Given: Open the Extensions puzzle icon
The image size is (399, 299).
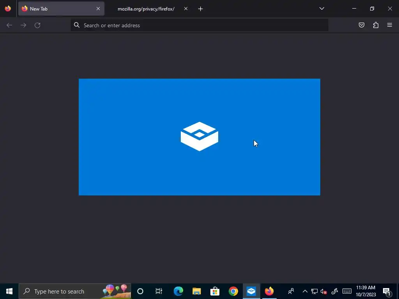Looking at the screenshot, I should (376, 25).
